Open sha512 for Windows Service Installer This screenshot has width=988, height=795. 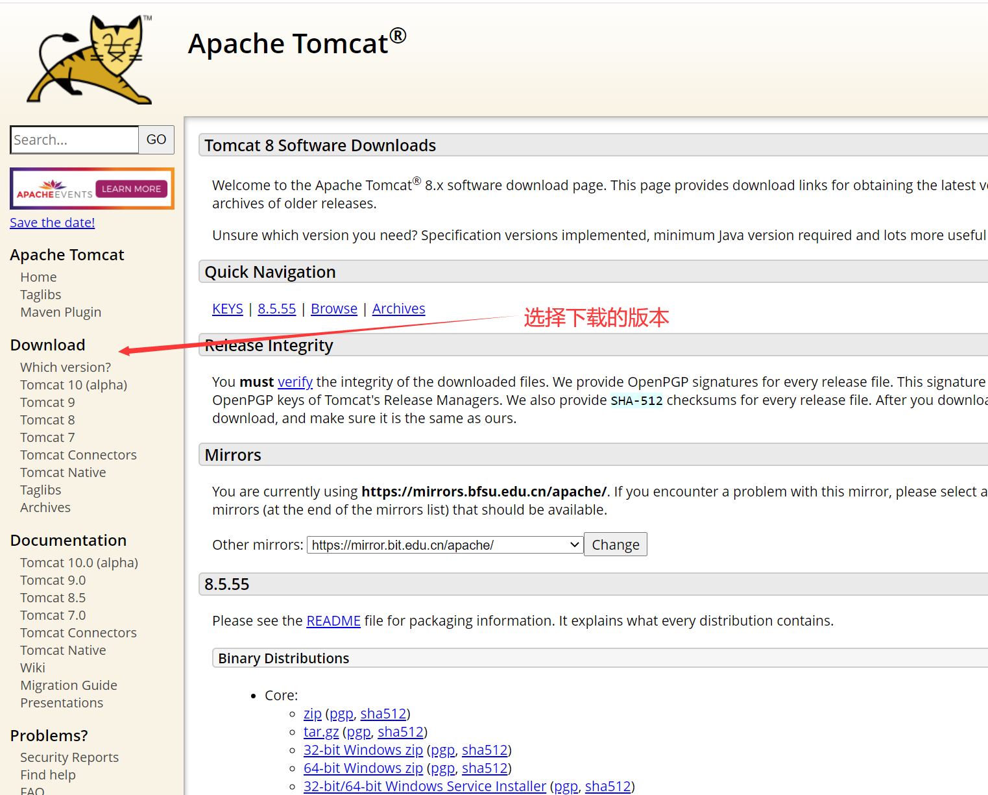tap(608, 787)
